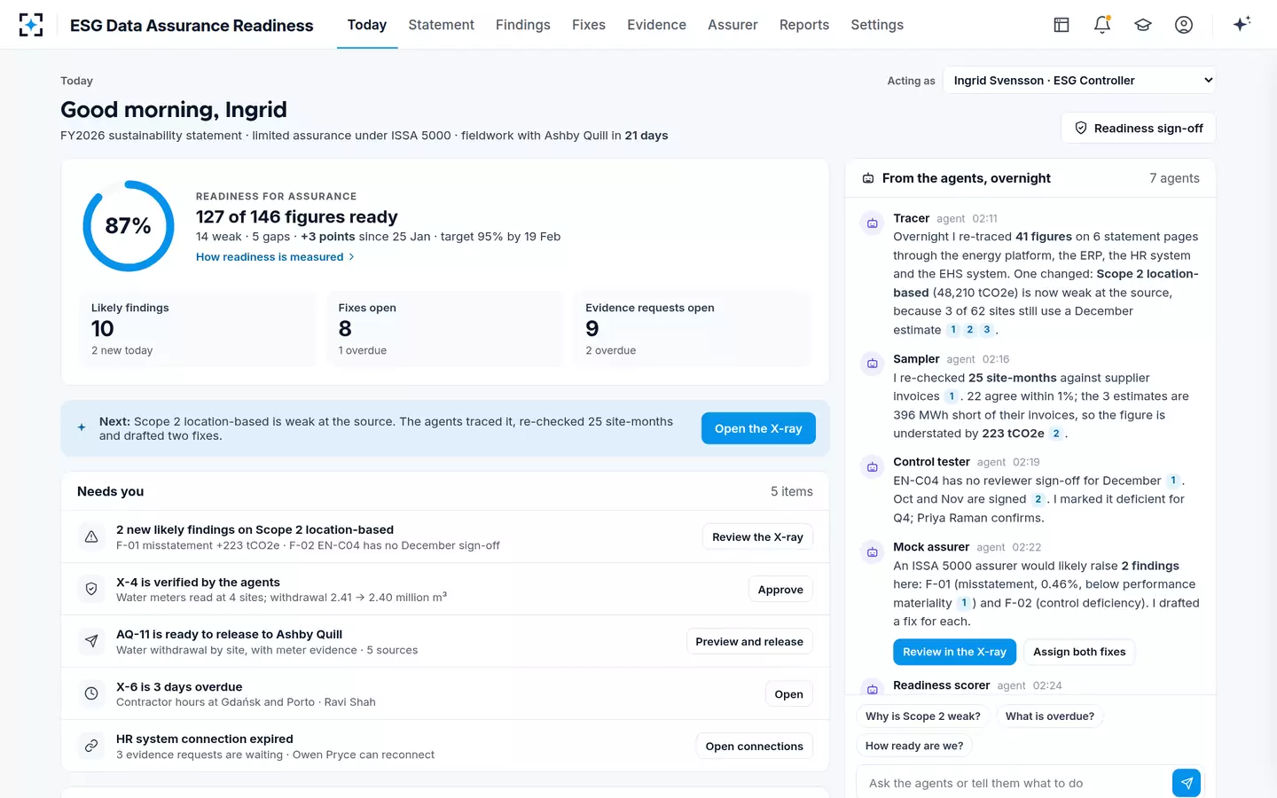1277x798 pixels.
Task: Click Review in the X-ray button
Action: 954,652
